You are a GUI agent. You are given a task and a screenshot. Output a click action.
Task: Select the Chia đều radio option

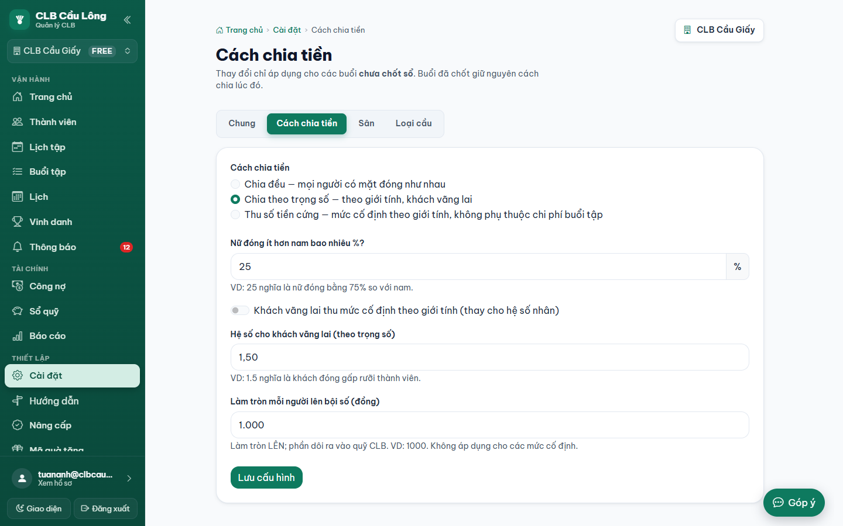[x=235, y=184]
